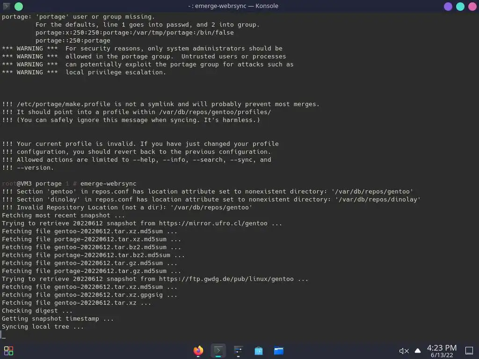This screenshot has width=479, height=359.
Task: Click the 'portage-20220612.tar.bz2.md5sum' fetch line
Action: point(93,255)
